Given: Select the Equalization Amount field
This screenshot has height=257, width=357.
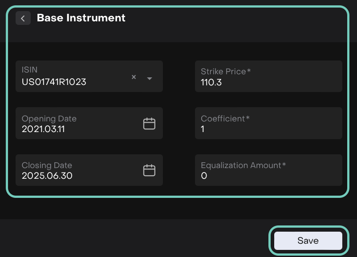Looking at the screenshot, I should pos(268,170).
